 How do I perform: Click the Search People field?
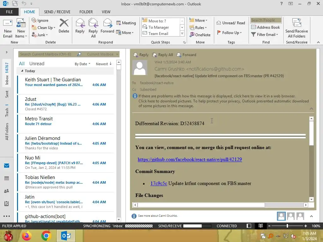tap(266, 20)
